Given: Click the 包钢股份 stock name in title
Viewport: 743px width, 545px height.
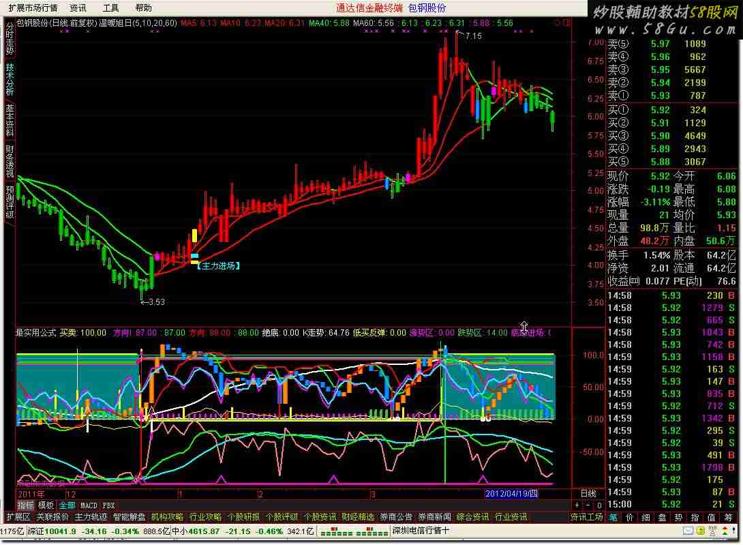Looking at the screenshot, I should (427, 8).
